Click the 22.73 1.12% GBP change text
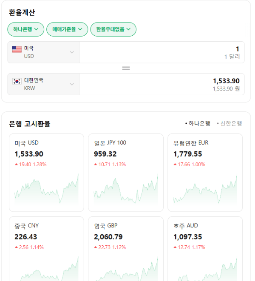The height and width of the screenshot is (281, 255). (x=110, y=247)
